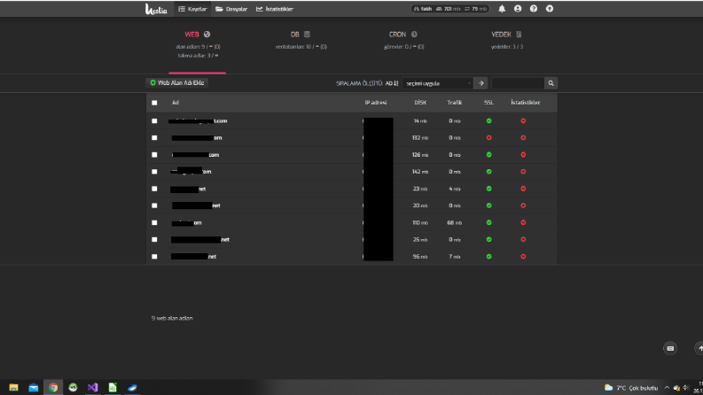Click the SSL status icon in 126 mb row
This screenshot has height=395, width=703.
tap(488, 155)
